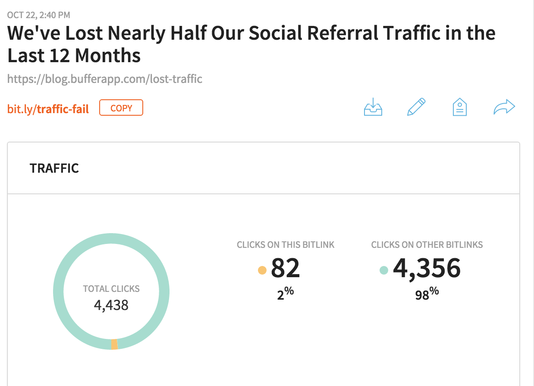
Task: Open bit.ly/traffic-fail link
Action: coord(47,109)
